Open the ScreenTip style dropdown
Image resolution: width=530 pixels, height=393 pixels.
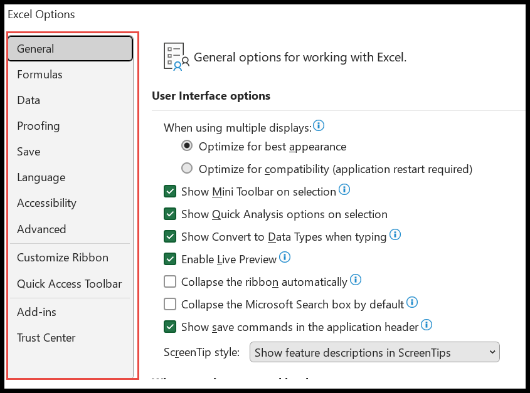374,352
